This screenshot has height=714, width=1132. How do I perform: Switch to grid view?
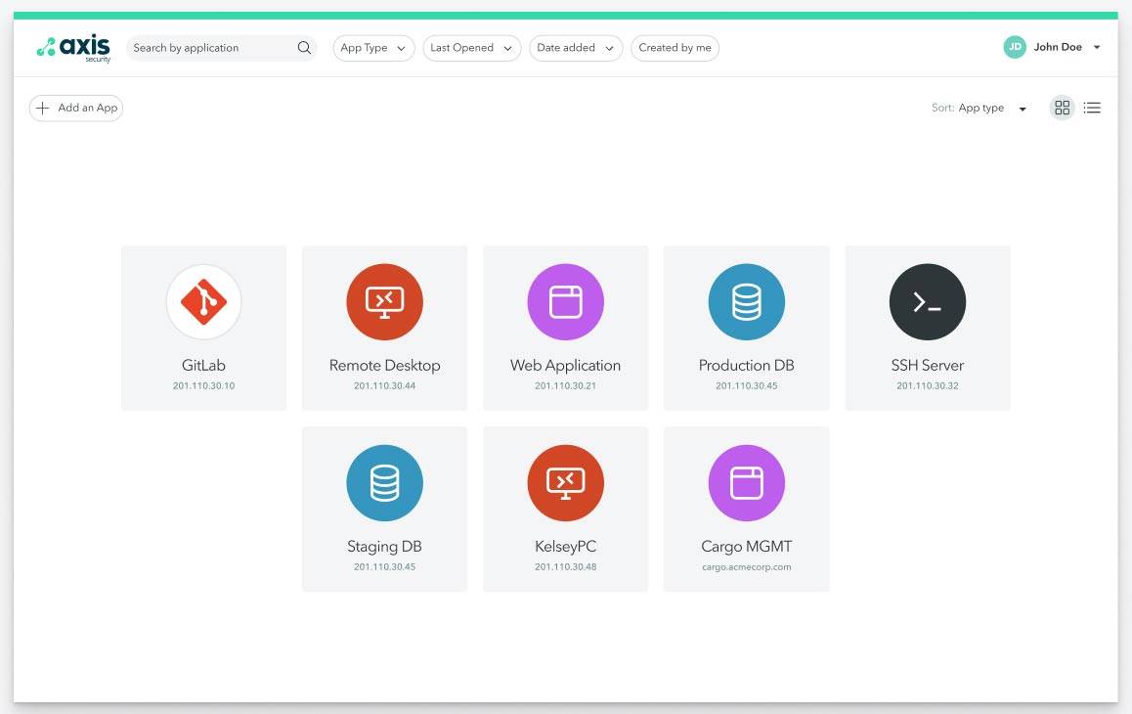tap(1062, 108)
